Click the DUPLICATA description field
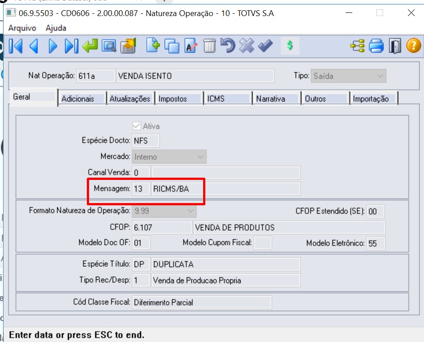 coord(226,264)
